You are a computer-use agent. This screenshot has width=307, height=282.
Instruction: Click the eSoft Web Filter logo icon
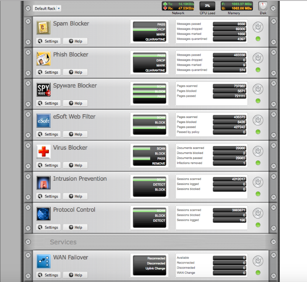click(43, 120)
